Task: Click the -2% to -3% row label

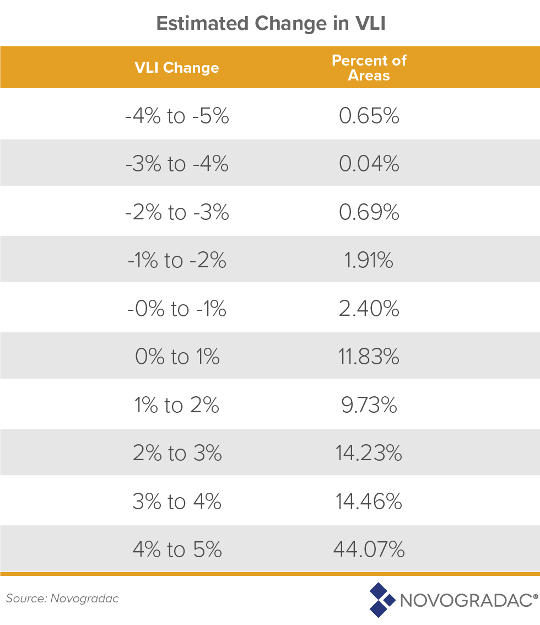Action: pyautogui.click(x=177, y=212)
